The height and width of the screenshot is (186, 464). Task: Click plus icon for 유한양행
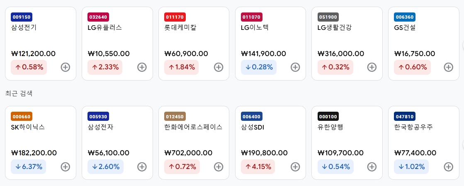point(372,167)
